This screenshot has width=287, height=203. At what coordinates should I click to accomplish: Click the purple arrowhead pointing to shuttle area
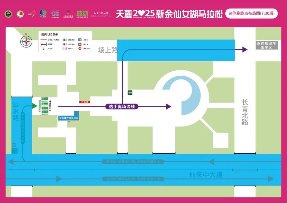(245, 49)
